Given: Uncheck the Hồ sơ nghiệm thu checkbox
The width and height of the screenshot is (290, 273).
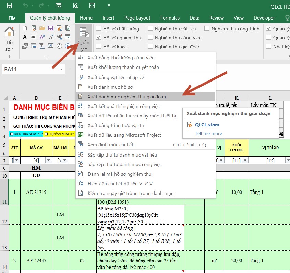Looking at the screenshot, I should (99, 38).
